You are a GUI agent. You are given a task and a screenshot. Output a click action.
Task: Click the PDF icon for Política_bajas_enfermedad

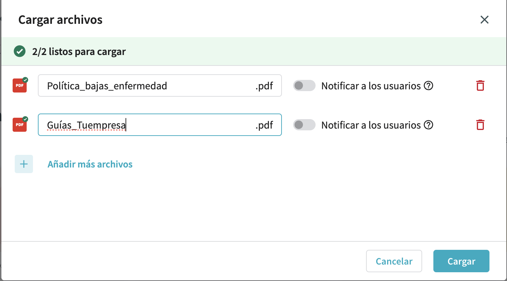pyautogui.click(x=20, y=85)
